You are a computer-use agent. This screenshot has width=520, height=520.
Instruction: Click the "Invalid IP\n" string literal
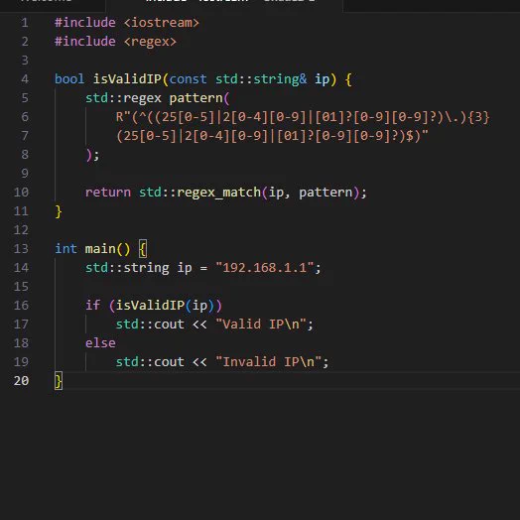click(x=268, y=362)
